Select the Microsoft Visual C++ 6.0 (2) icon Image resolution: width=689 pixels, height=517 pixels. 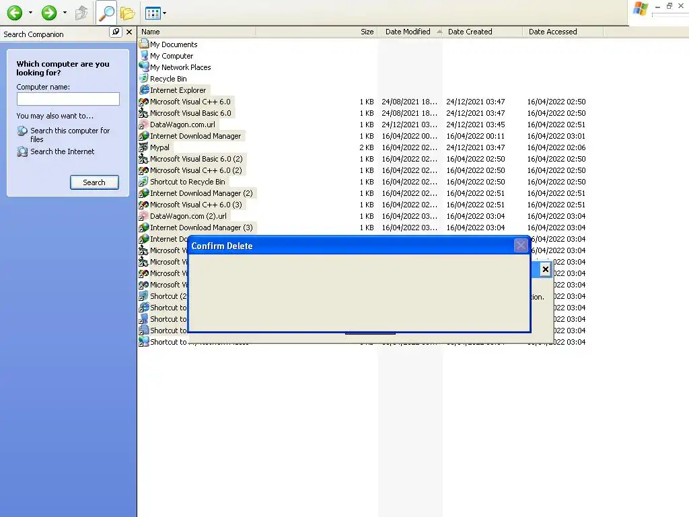[x=144, y=170]
